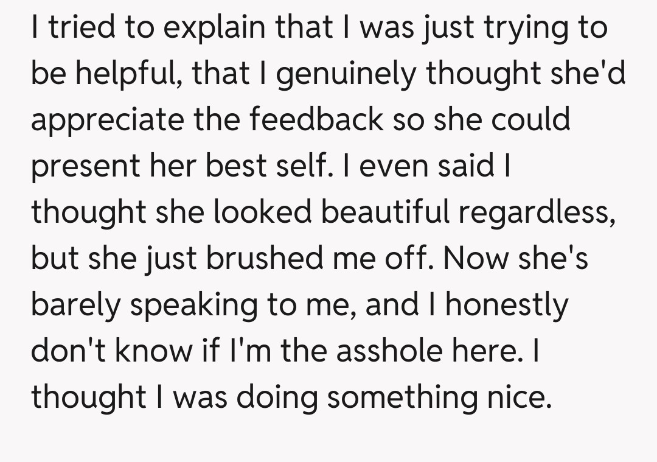The height and width of the screenshot is (462, 657).
Task: Click the word "could" in the text
Action: click(530, 120)
